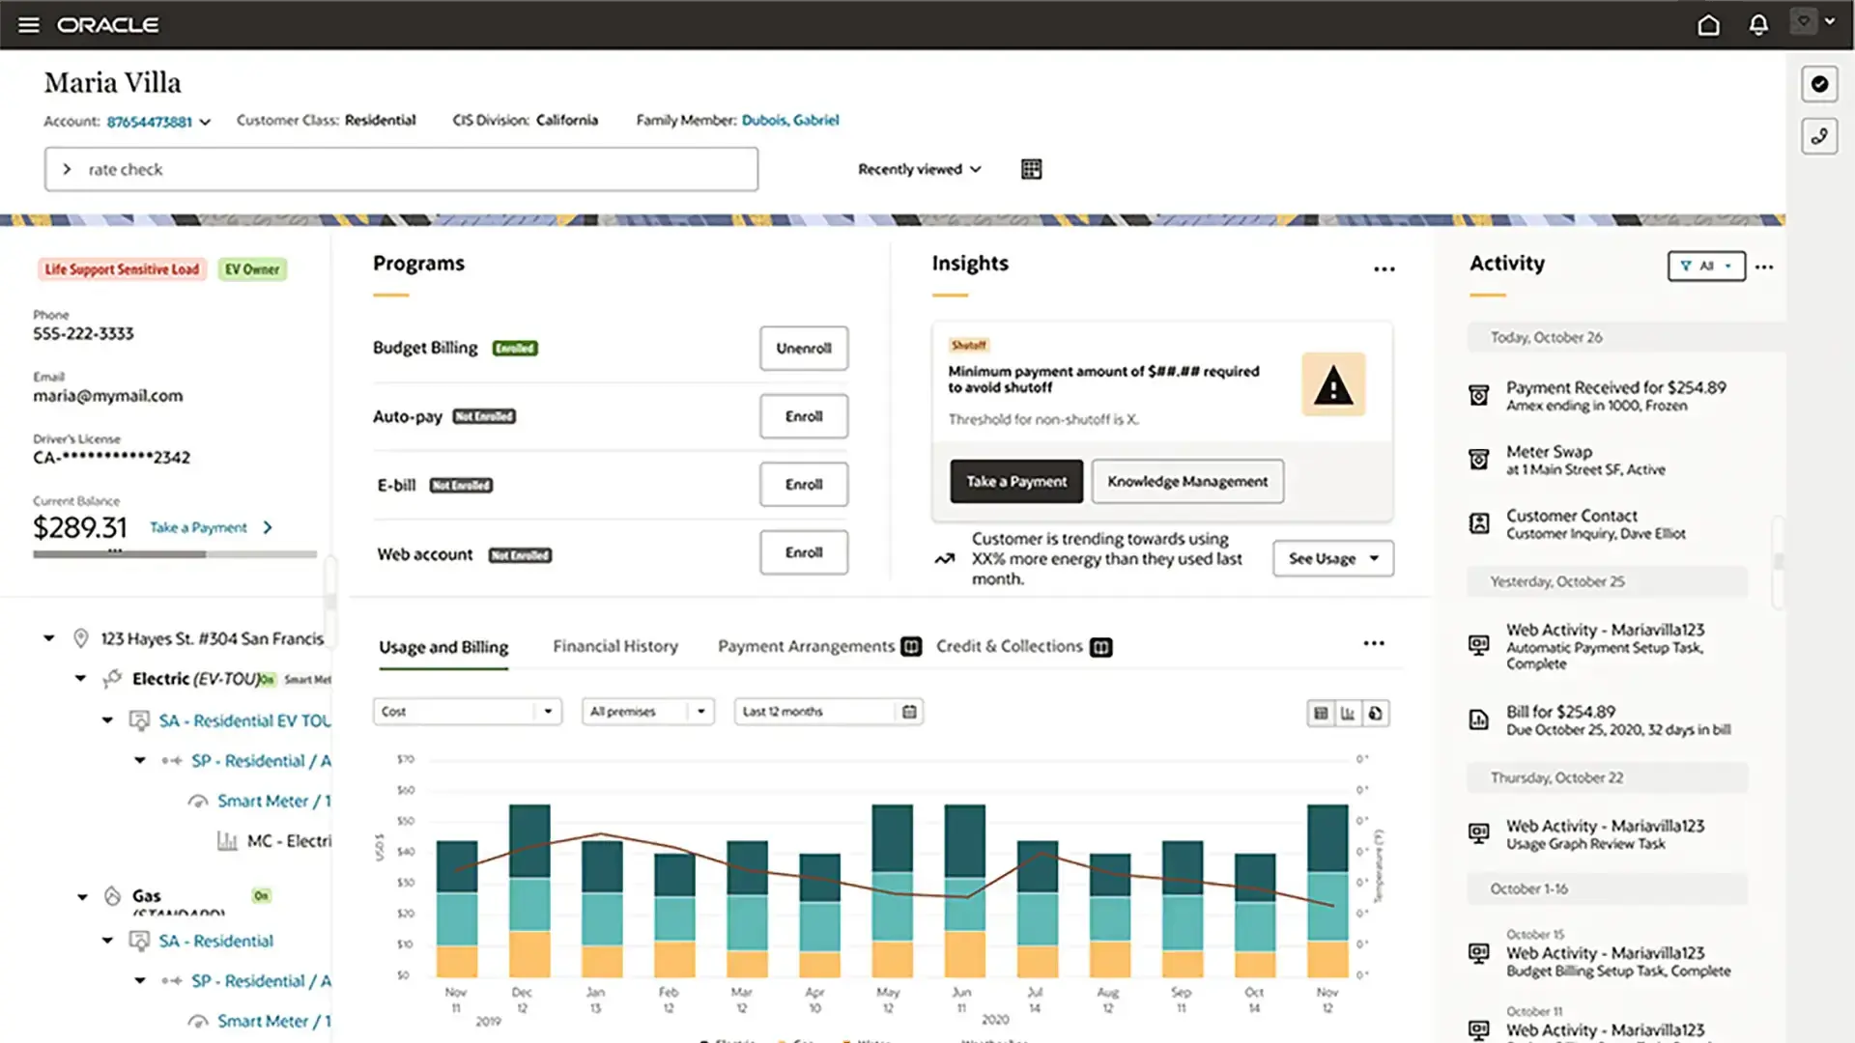Unenroll from Budget Billing

tap(803, 349)
